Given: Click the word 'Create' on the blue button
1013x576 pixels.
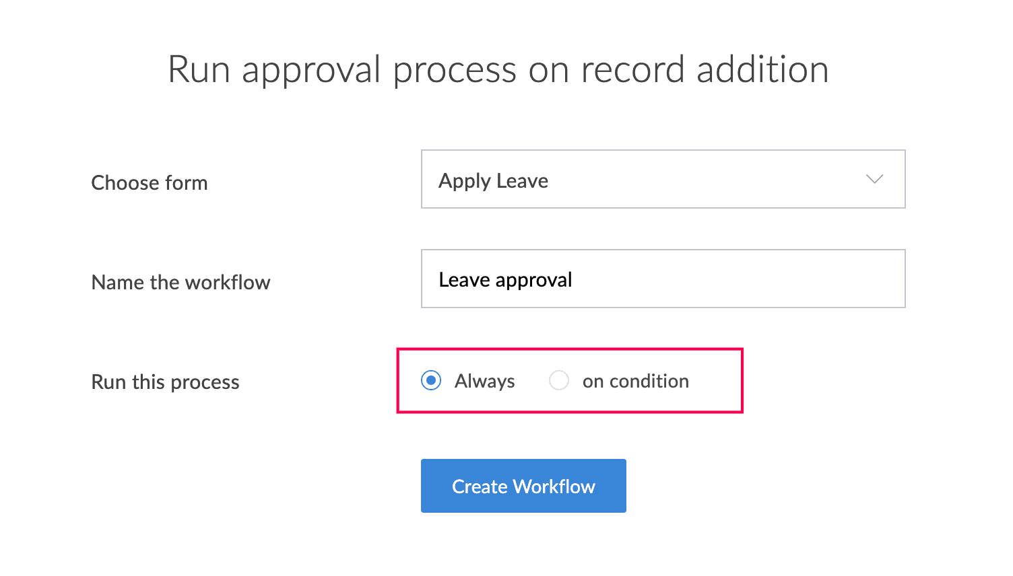Looking at the screenshot, I should click(480, 487).
